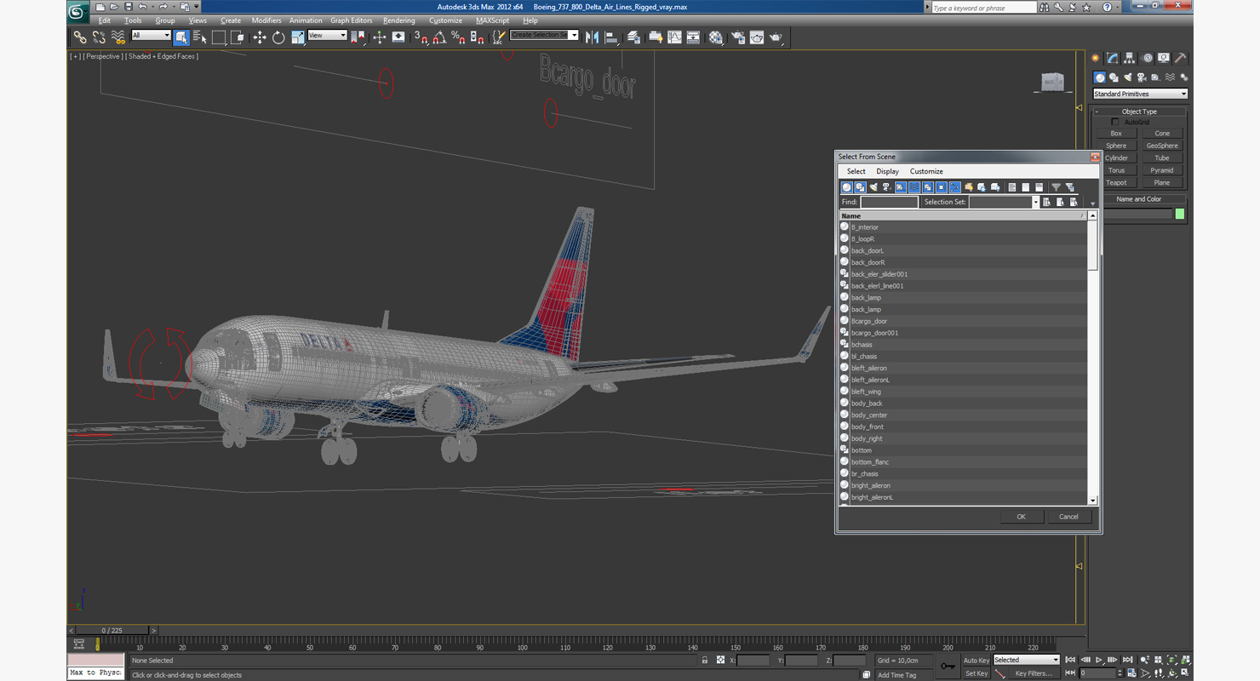Switch to Modify command panel tab
The image size is (1260, 681).
[1112, 59]
